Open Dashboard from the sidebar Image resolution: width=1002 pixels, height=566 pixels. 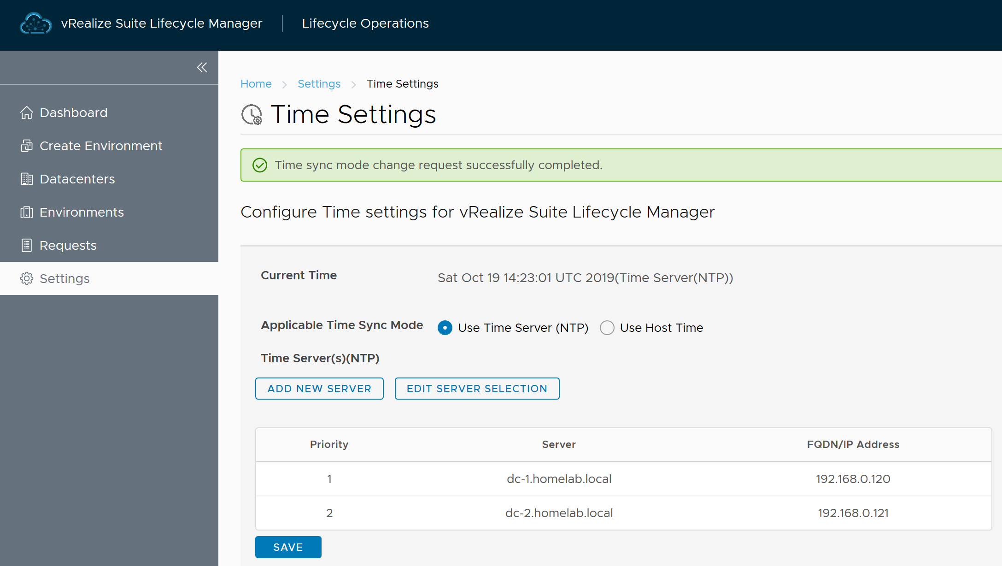109,112
